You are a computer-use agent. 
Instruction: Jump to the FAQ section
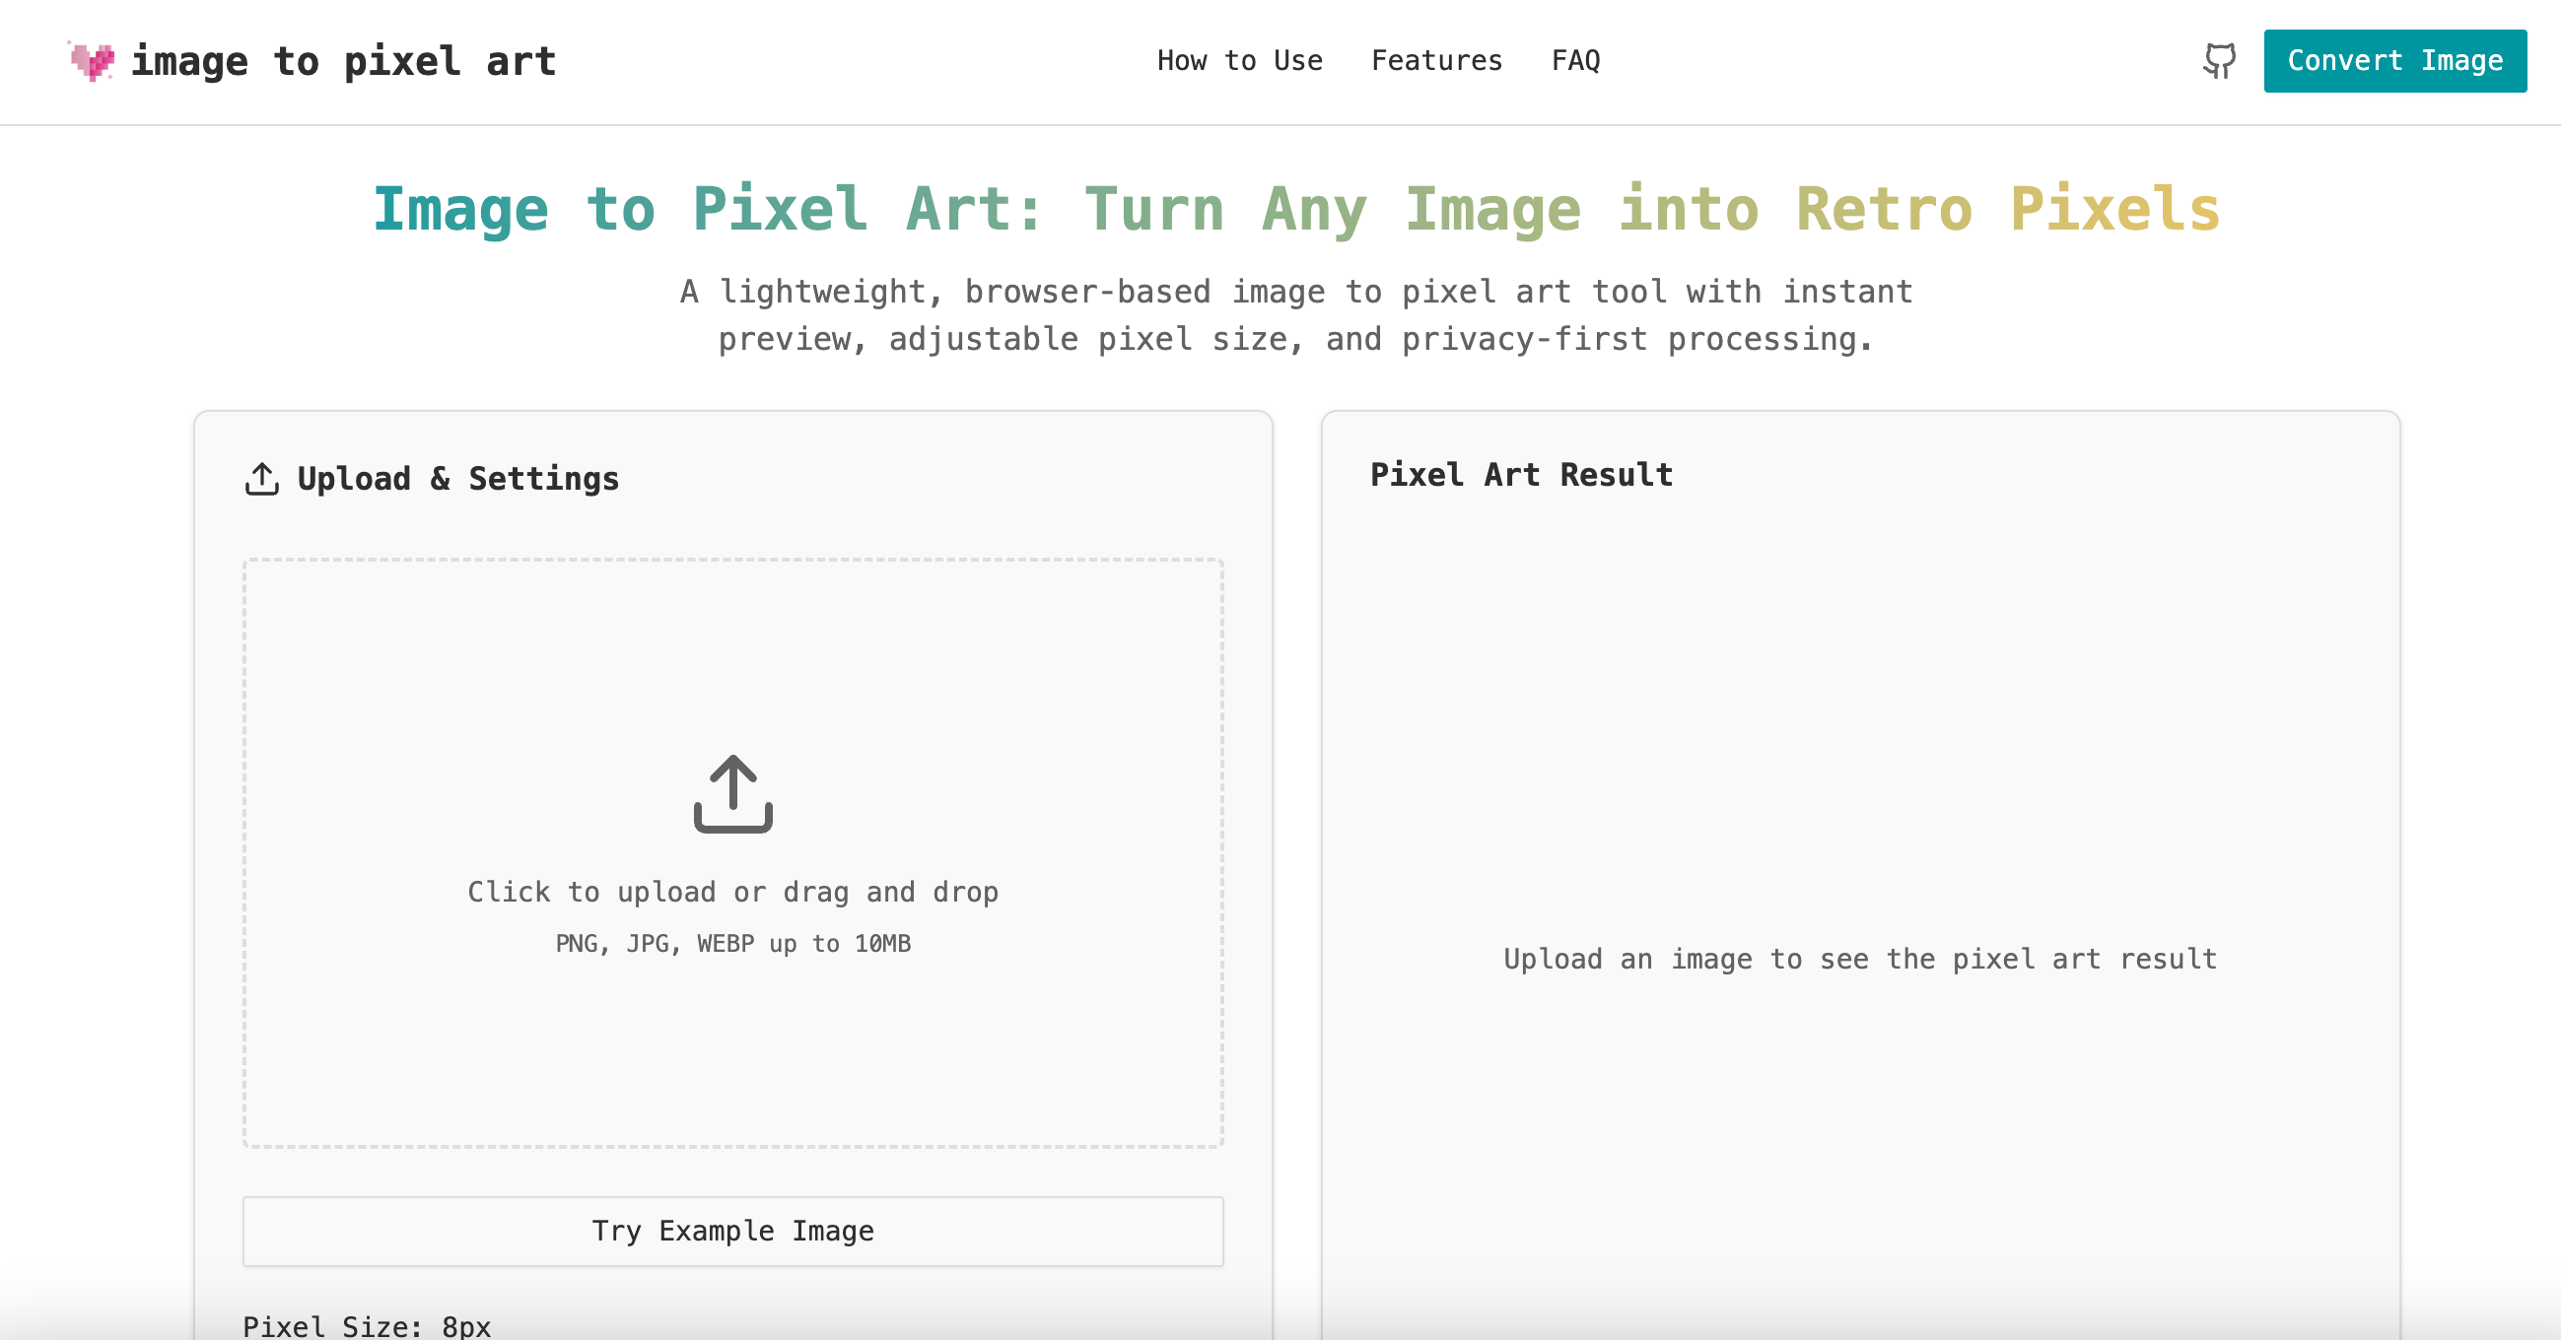(1576, 61)
